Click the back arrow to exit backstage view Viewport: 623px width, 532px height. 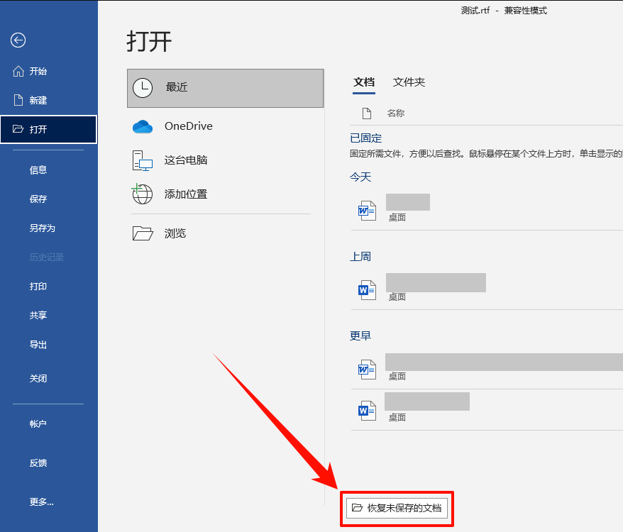(x=18, y=40)
